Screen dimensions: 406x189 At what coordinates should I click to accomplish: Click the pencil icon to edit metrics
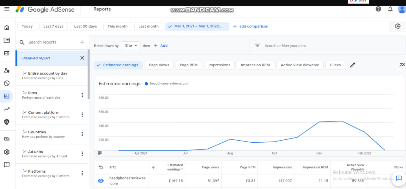tap(353, 65)
